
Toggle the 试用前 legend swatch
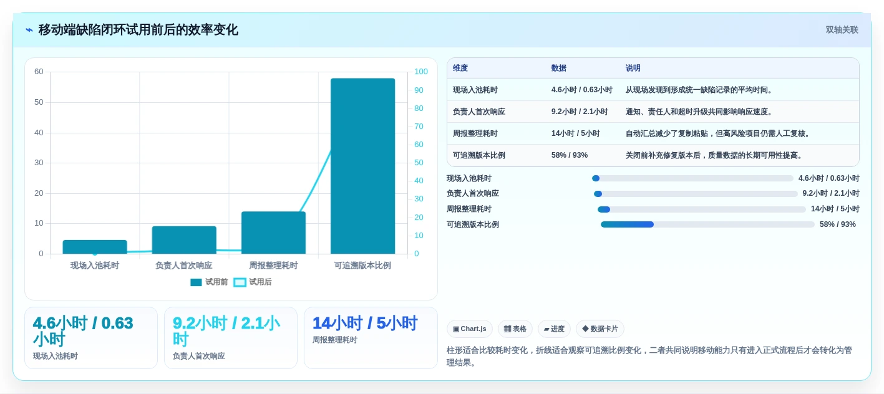point(196,282)
